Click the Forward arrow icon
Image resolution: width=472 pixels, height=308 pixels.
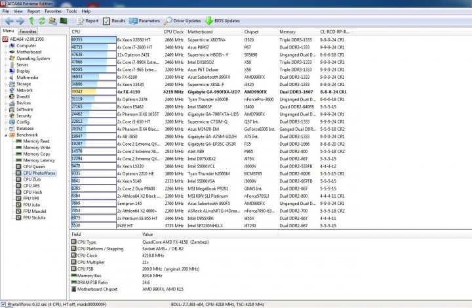pyautogui.click(x=20, y=21)
